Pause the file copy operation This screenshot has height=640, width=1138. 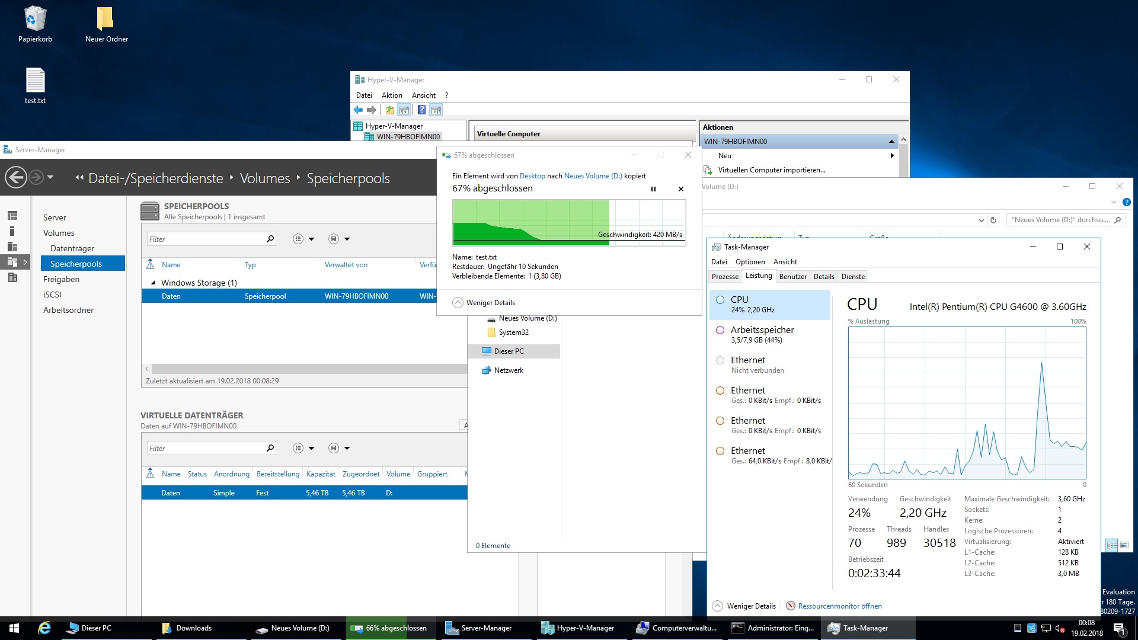653,189
